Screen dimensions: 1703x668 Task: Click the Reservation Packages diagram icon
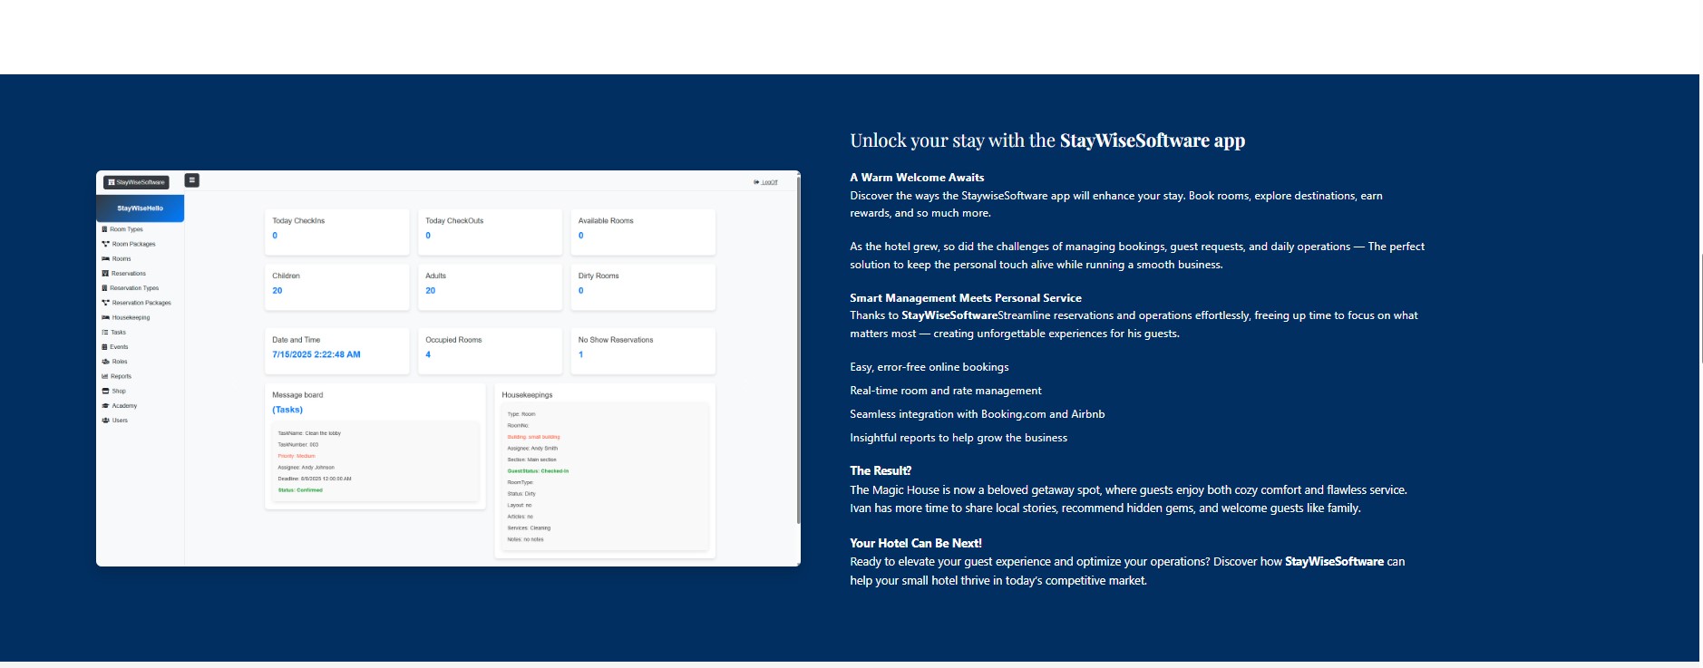(x=105, y=303)
